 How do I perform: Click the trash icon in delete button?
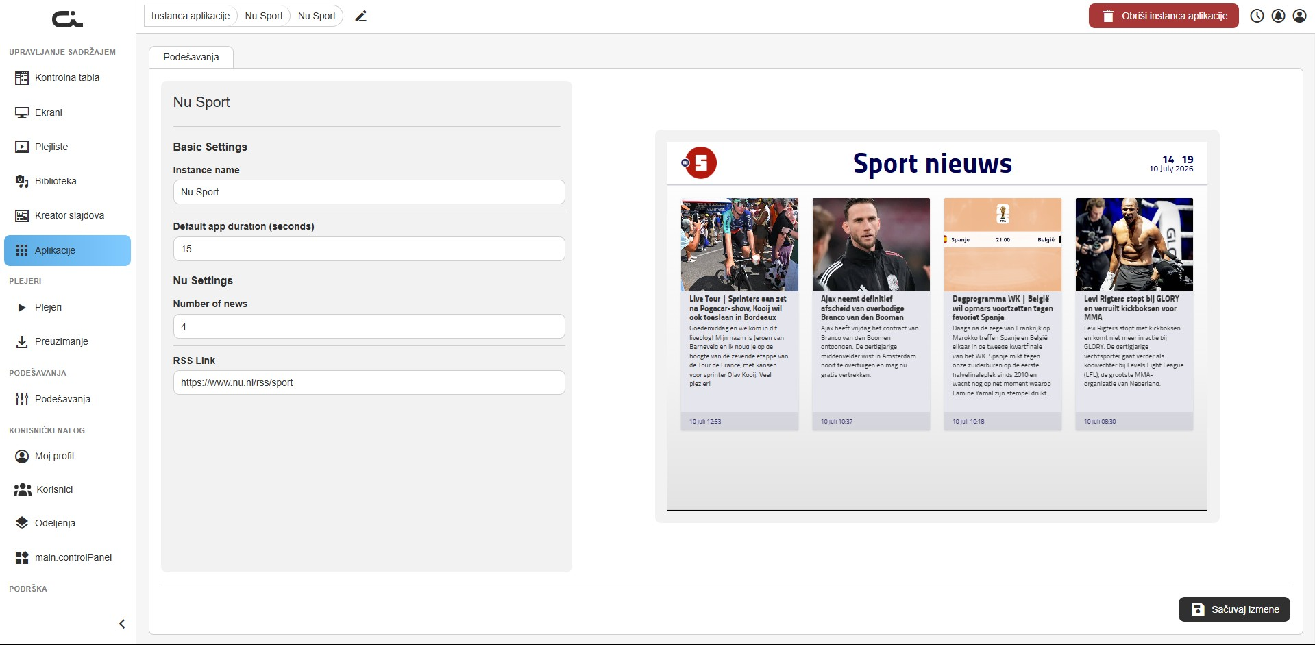coord(1107,16)
